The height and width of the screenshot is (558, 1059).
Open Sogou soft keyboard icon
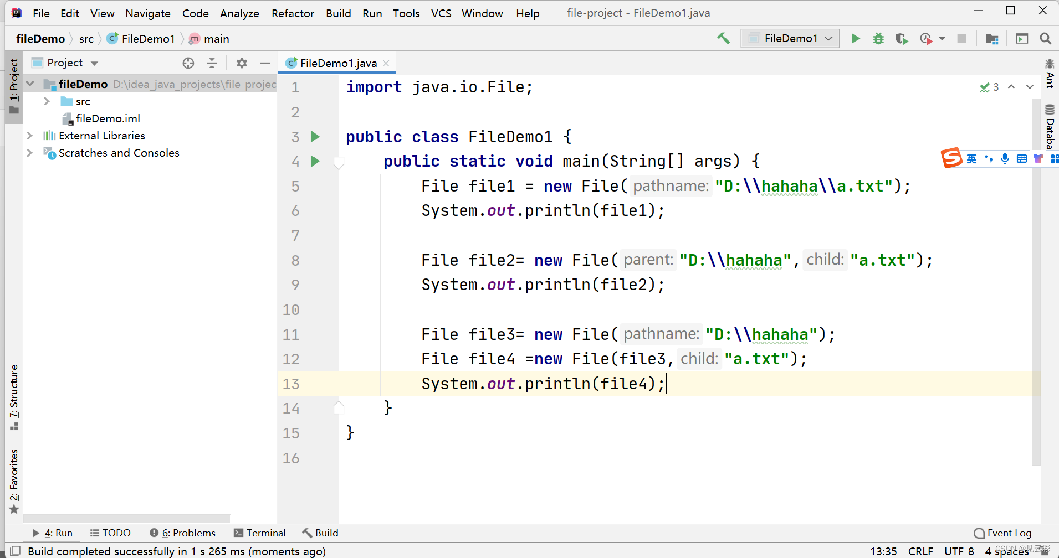pos(1022,159)
